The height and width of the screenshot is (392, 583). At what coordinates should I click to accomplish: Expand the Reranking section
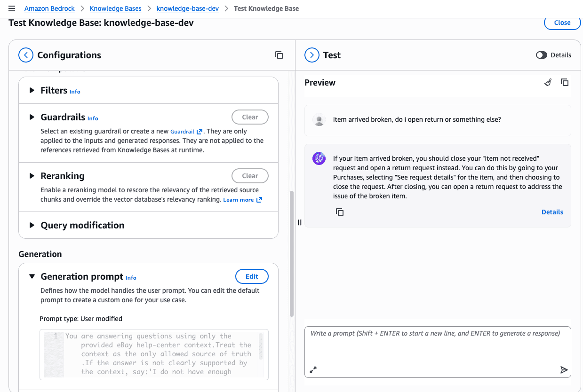32,176
